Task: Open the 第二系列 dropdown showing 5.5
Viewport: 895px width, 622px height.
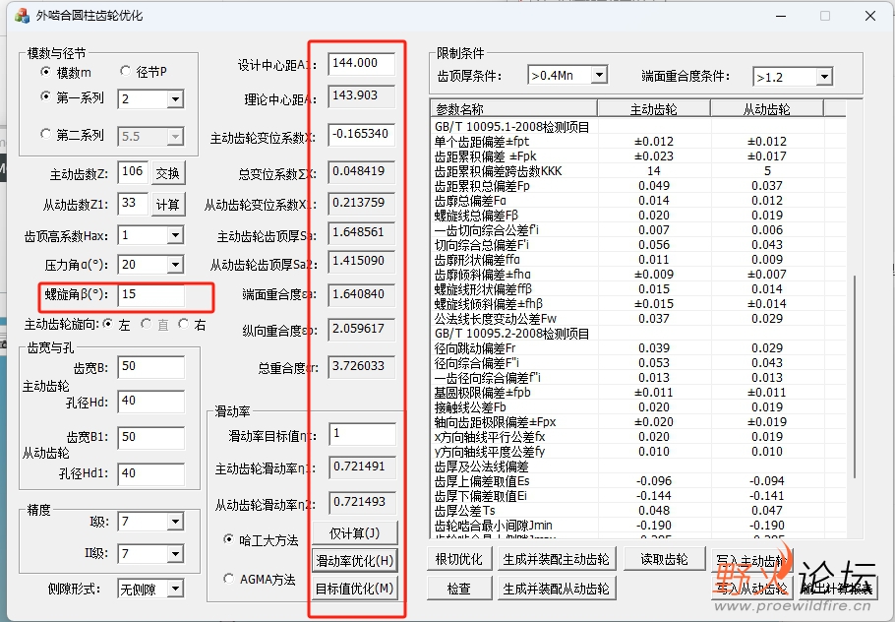Action: [x=175, y=136]
